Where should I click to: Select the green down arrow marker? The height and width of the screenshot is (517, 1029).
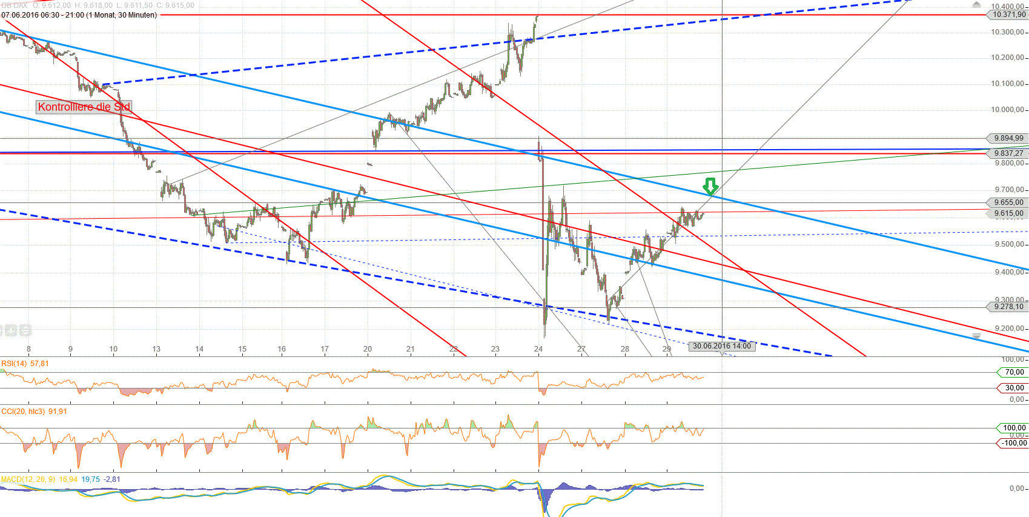coord(710,186)
